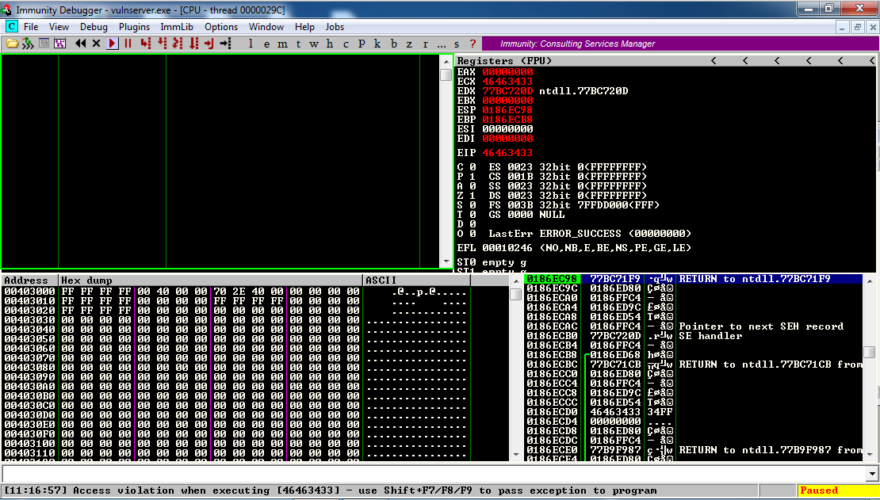Click the Step into icon

[145, 44]
